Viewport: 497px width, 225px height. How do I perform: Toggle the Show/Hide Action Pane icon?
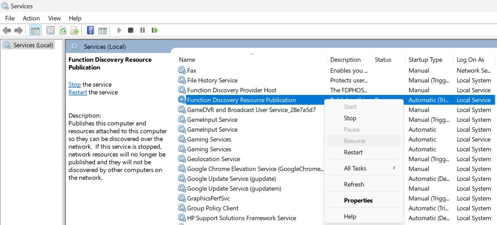point(102,30)
